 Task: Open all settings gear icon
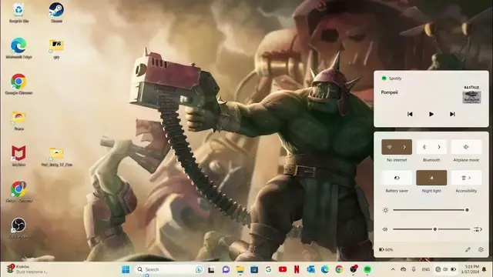tap(481, 249)
